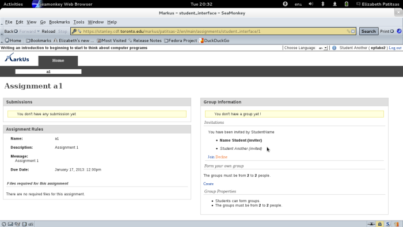403x227 pixels.
Task: Click the Decline invitation link
Action: click(221, 157)
